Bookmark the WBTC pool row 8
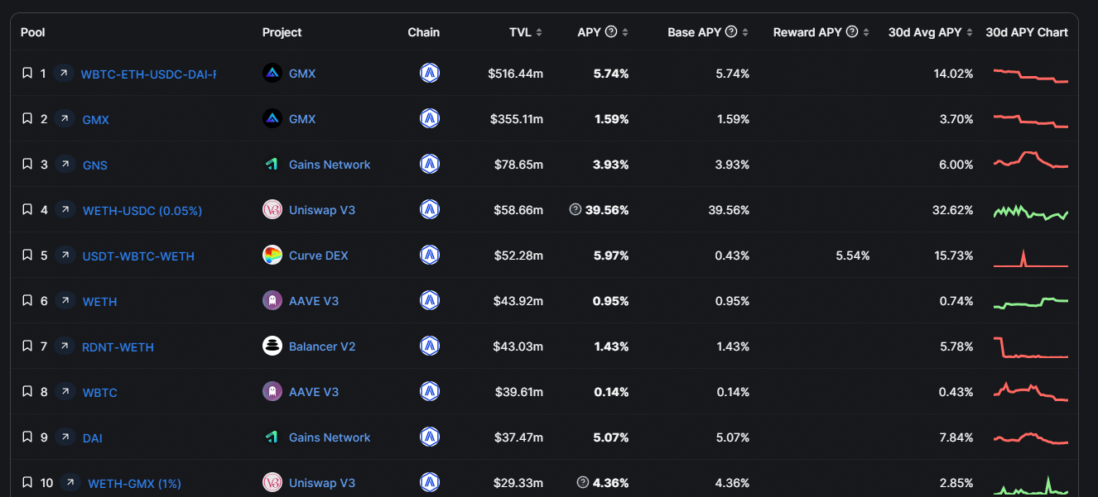This screenshot has width=1098, height=497. pos(27,392)
